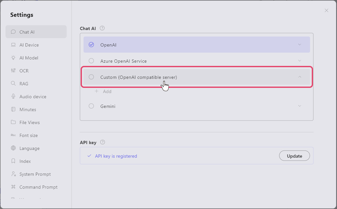
Task: Click the Language globe icon
Action: coord(13,148)
